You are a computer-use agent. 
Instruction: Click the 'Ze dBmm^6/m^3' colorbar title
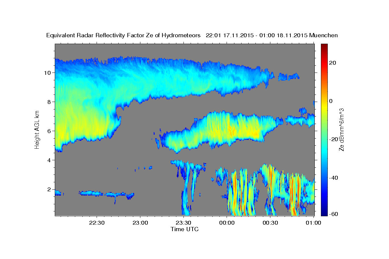click(x=342, y=129)
